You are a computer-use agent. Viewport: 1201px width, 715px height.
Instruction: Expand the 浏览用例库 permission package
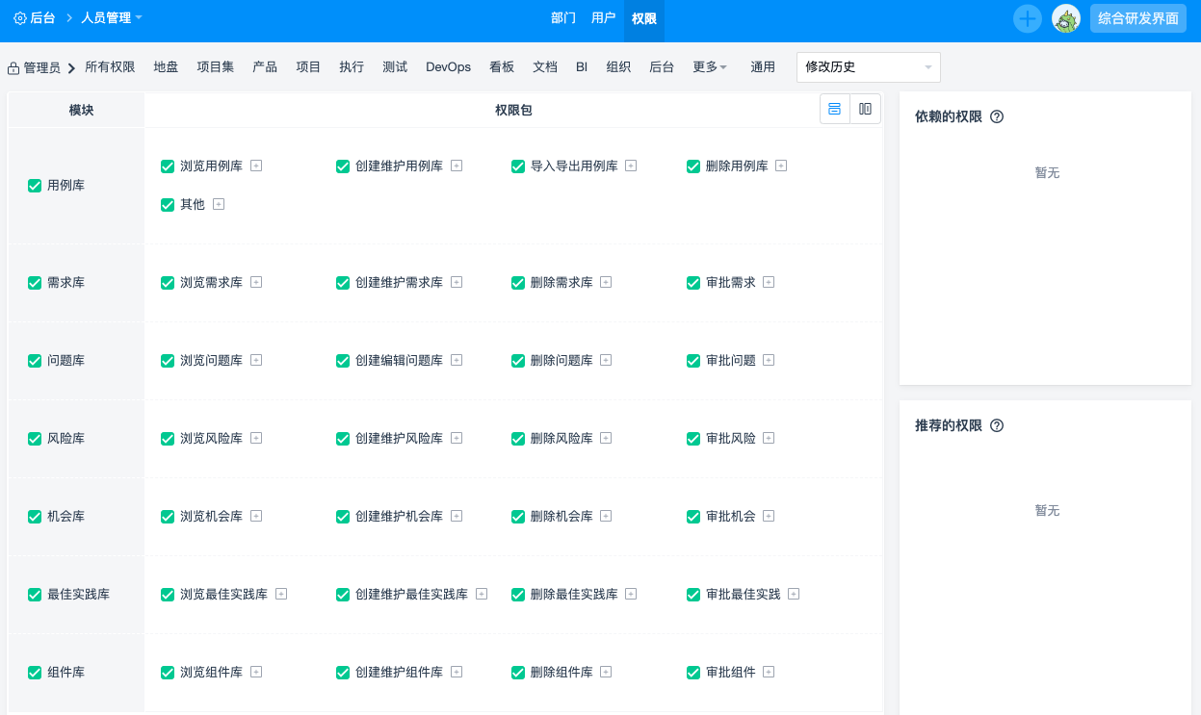pyautogui.click(x=256, y=166)
